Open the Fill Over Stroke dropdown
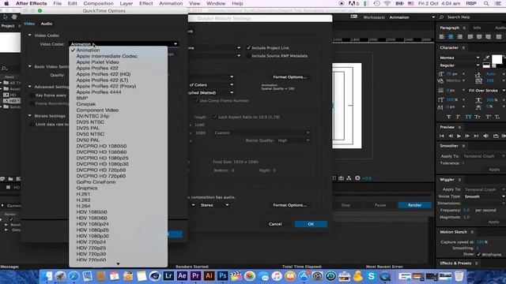The image size is (506, 284). pyautogui.click(x=487, y=91)
